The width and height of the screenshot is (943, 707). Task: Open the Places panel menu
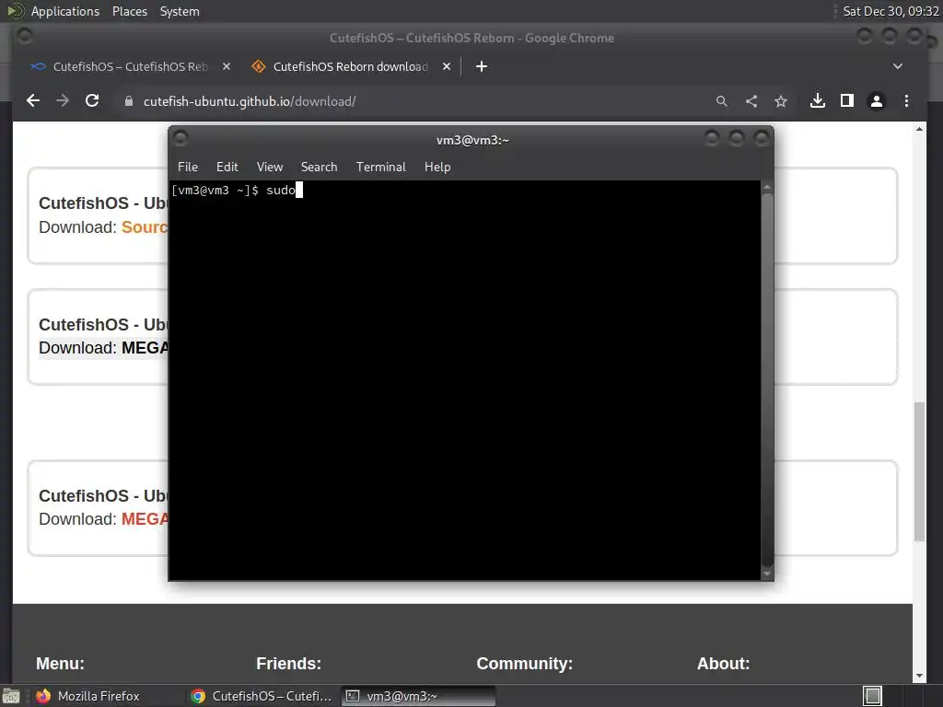click(x=129, y=11)
